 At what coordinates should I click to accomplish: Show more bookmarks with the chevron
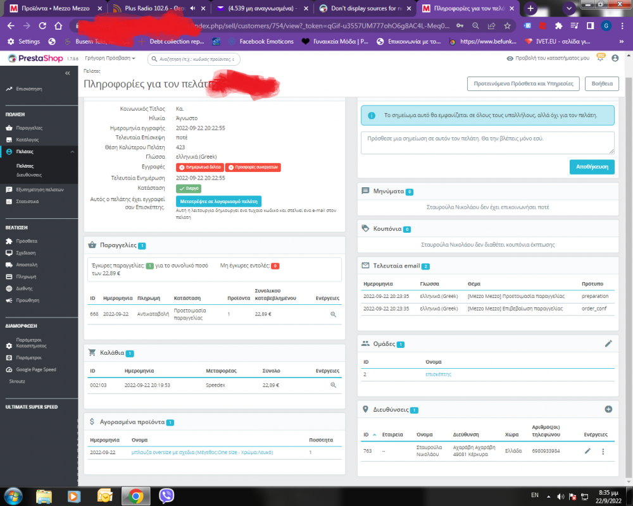coord(622,42)
